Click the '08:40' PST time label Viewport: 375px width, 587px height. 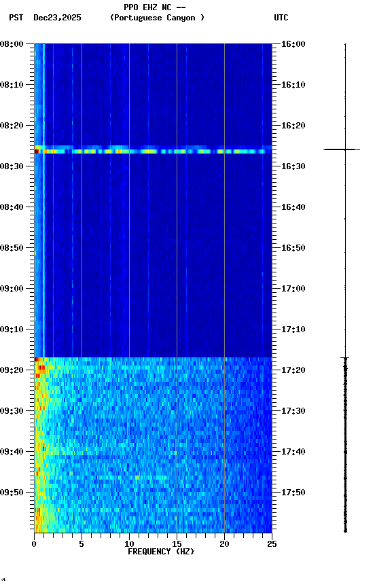pos(12,207)
